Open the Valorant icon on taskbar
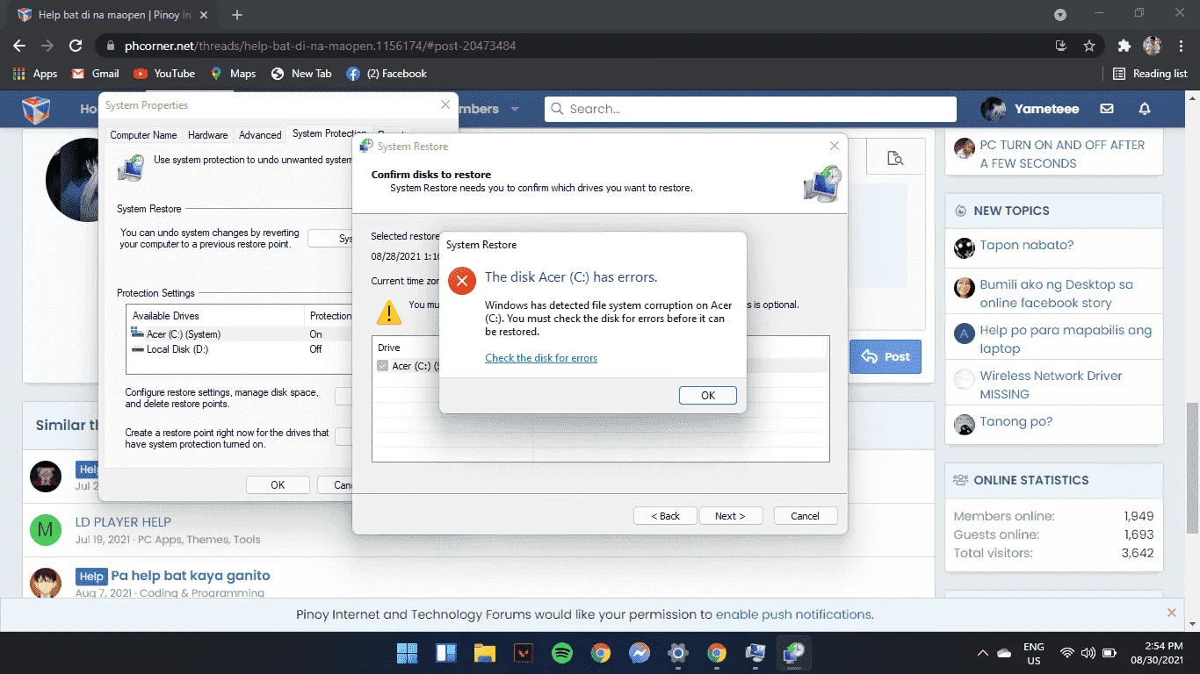The width and height of the screenshot is (1200, 674). coord(523,653)
